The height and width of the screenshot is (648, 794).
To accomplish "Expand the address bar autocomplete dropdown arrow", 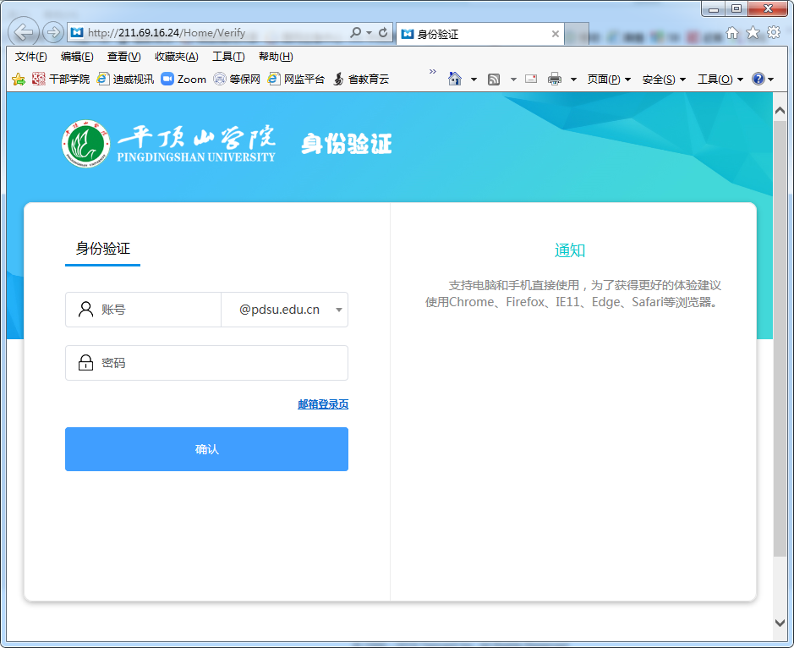I will (370, 33).
